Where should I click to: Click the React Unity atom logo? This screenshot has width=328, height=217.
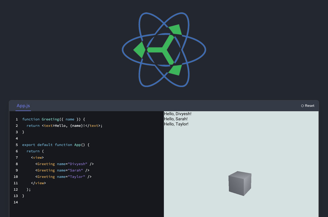164,50
